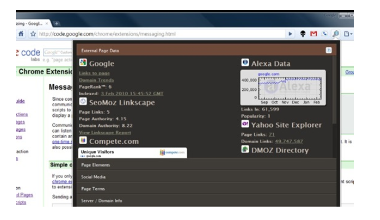Open the Alexa traffic graph thumbnail
The height and width of the screenshot is (220, 380).
click(283, 87)
